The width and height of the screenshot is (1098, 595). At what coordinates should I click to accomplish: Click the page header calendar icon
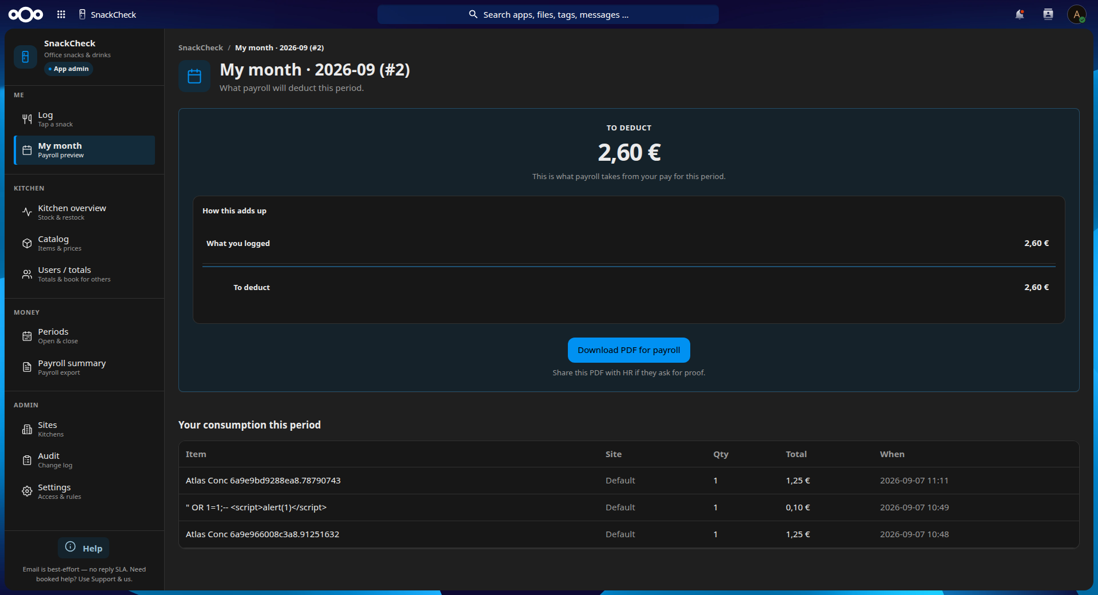coord(194,76)
